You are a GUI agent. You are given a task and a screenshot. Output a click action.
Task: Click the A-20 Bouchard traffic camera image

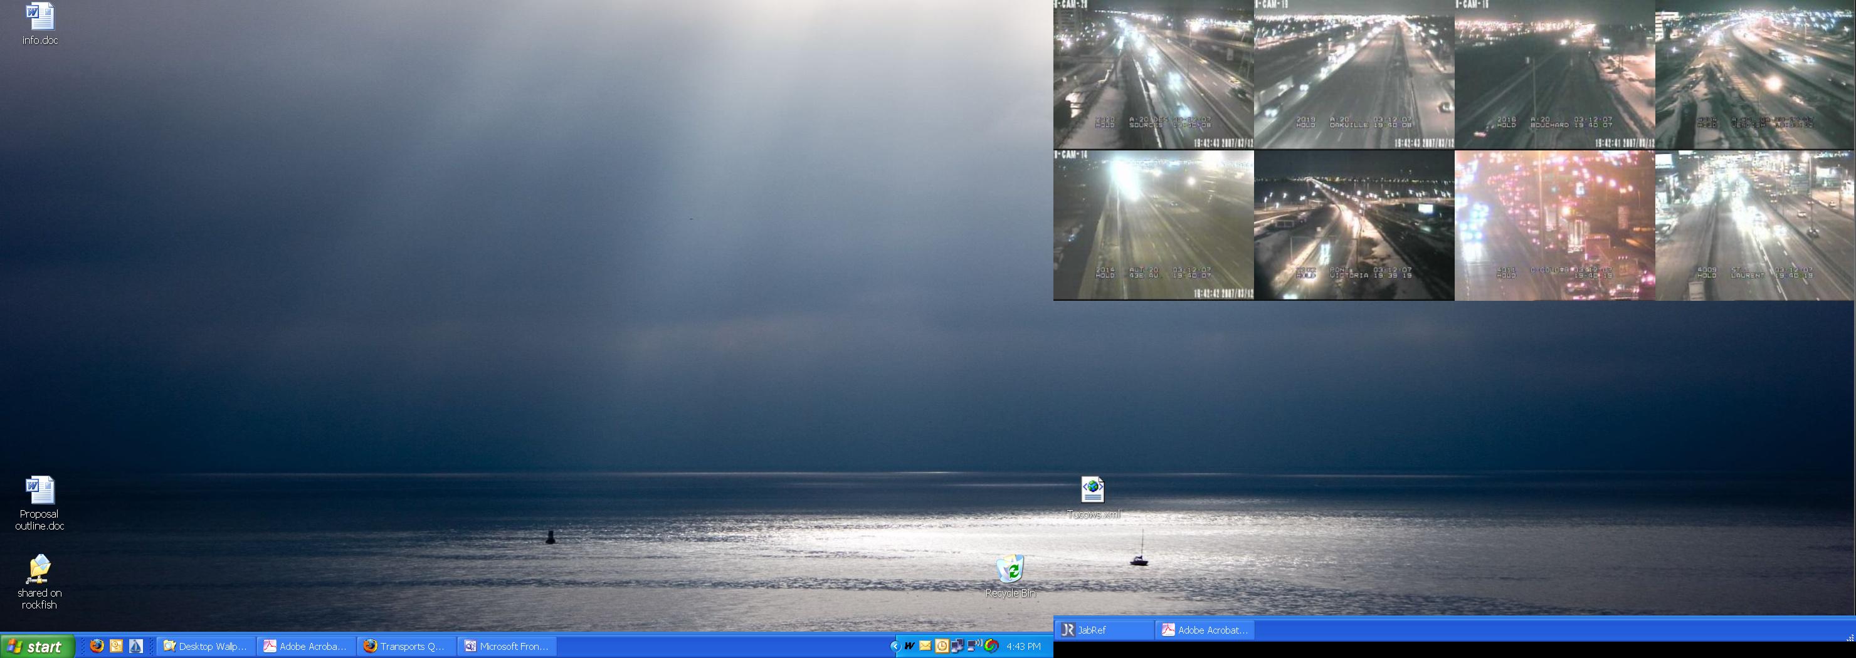1555,74
